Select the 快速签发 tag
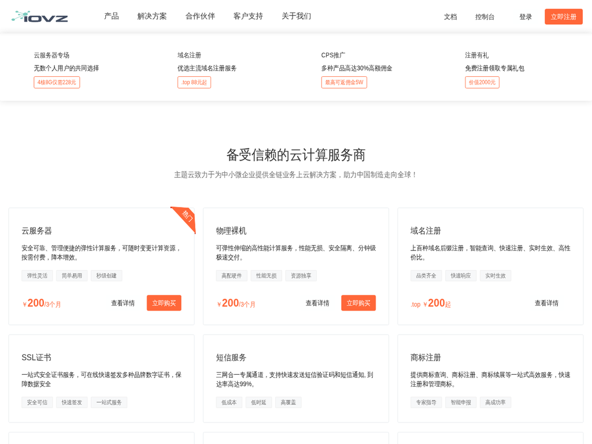Viewport: 592px width, 444px height. (x=72, y=402)
